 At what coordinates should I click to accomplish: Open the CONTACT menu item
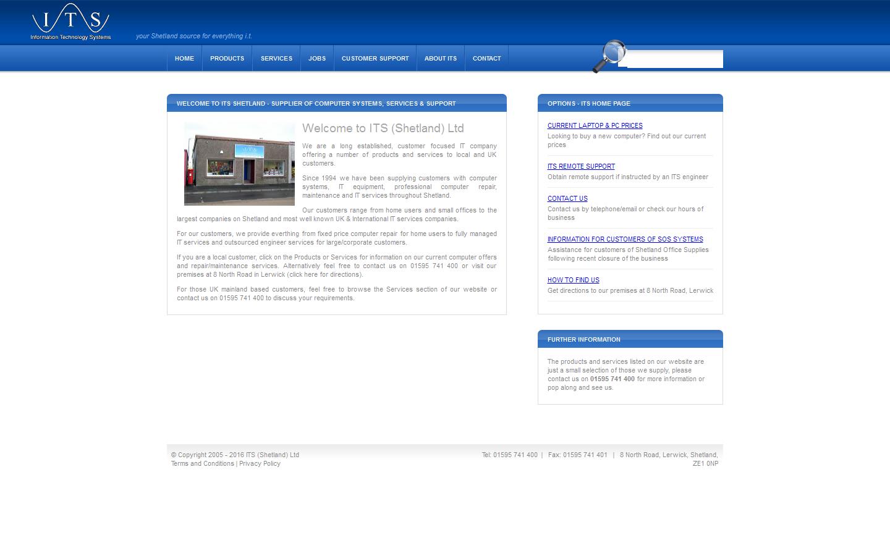pos(486,58)
